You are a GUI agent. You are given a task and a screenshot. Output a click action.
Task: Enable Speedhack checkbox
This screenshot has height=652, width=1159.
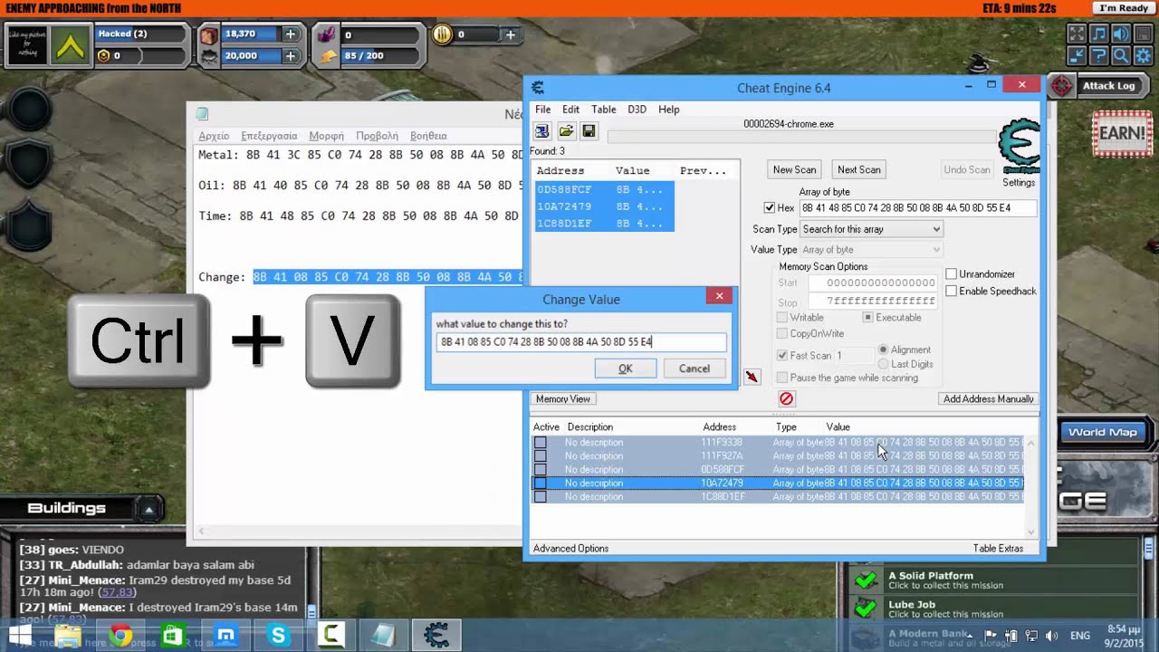[x=951, y=292]
